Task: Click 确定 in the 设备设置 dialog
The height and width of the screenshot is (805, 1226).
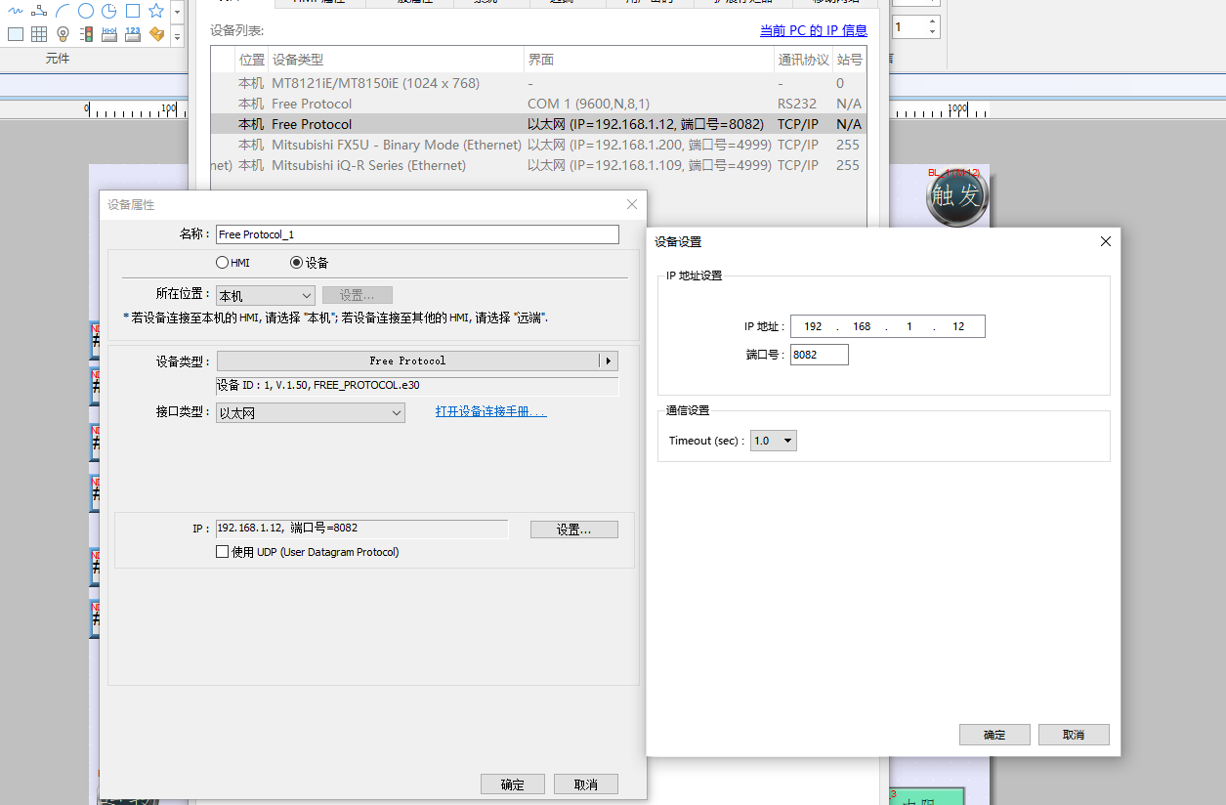Action: point(994,735)
